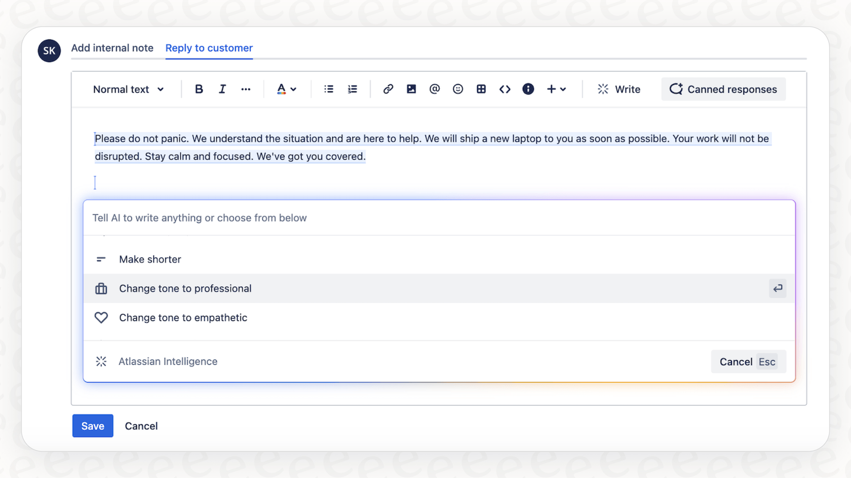
Task: Save the customer reply
Action: tap(92, 425)
